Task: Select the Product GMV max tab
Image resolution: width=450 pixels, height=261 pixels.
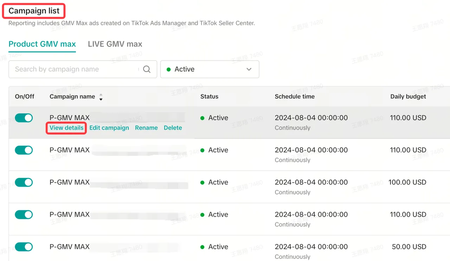Action: pyautogui.click(x=42, y=44)
